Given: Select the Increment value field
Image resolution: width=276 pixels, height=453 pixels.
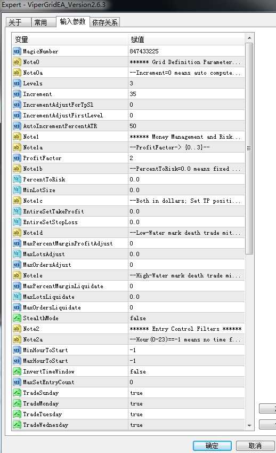Looking at the screenshot, I should pos(186,94).
